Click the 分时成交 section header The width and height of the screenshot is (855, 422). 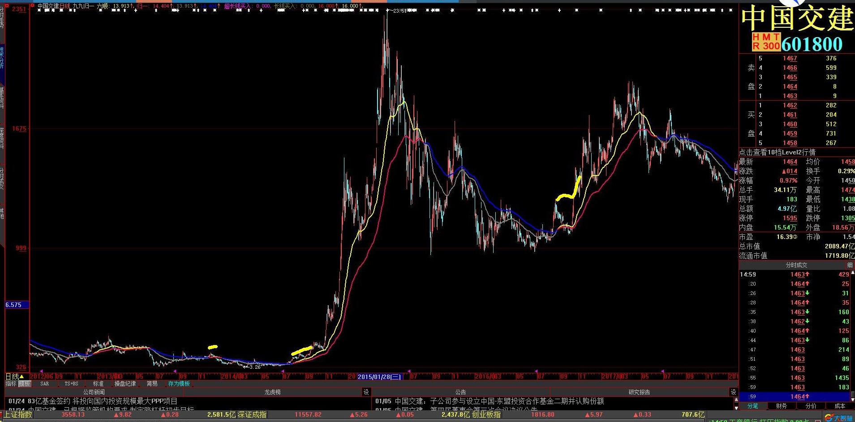796,265
